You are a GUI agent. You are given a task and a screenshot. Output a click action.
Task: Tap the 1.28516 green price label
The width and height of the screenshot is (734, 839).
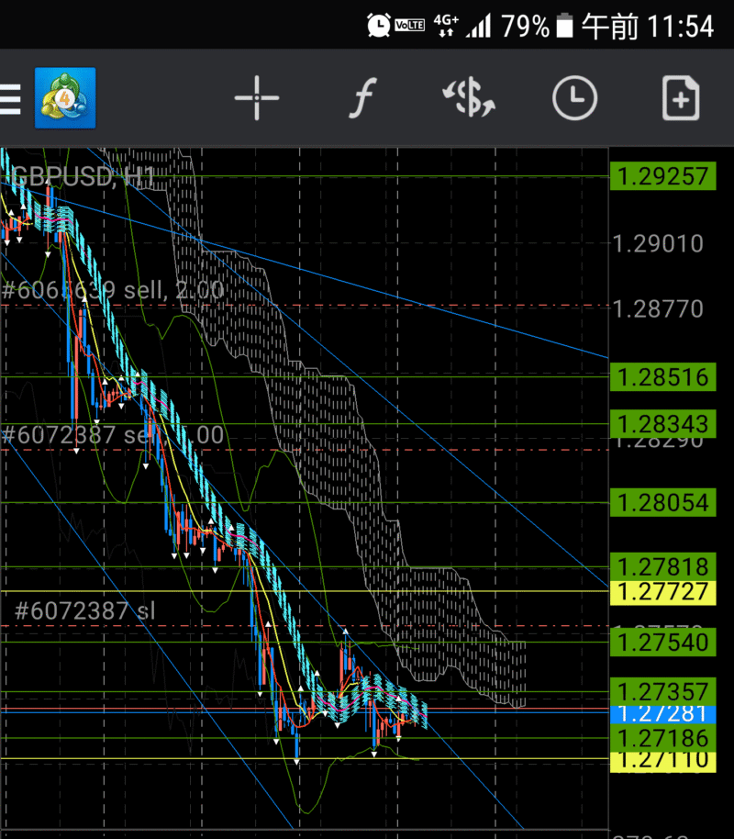tap(662, 377)
